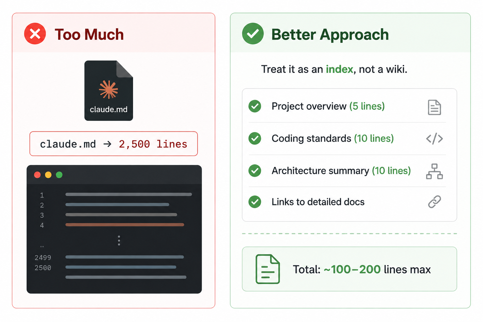Click the green word index
Viewport: 483px width, 322px height.
(339, 69)
